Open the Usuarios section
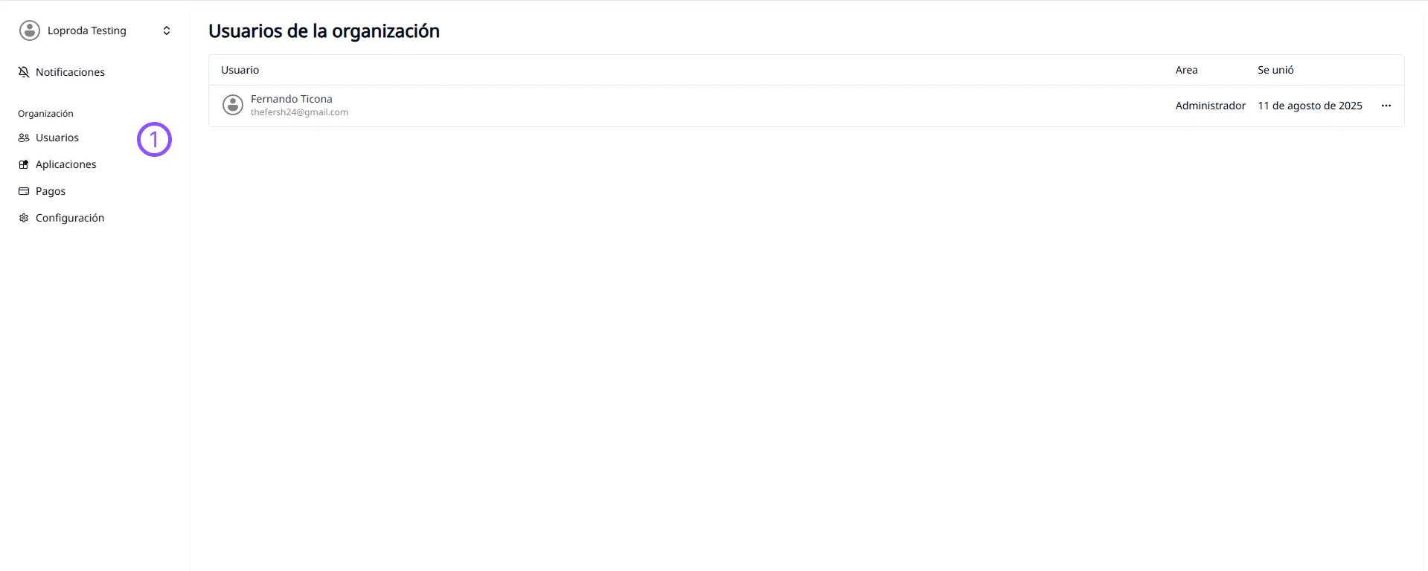1428x571 pixels. click(x=57, y=138)
